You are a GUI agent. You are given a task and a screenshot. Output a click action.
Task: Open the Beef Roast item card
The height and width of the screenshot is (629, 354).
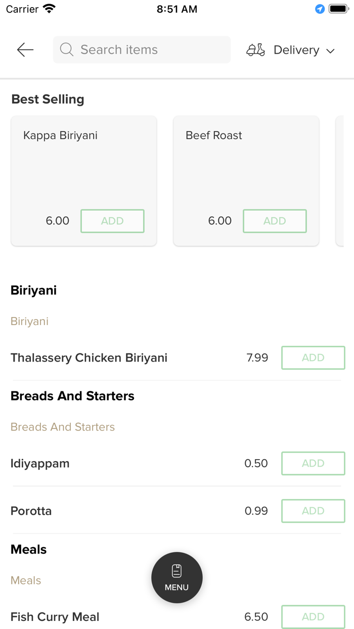pos(246,172)
